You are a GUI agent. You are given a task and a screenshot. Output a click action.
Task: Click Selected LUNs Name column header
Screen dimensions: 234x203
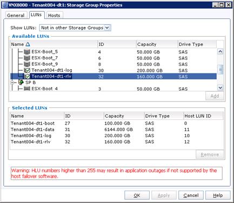[37, 116]
